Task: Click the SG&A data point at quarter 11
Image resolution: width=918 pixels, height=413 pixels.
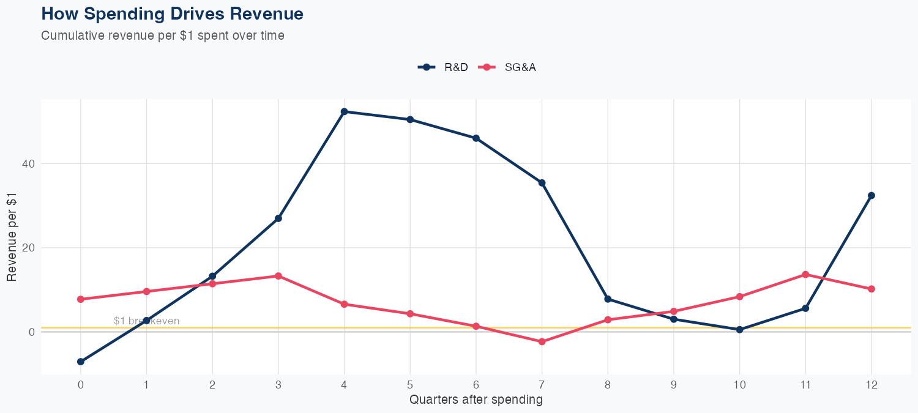Action: pyautogui.click(x=805, y=274)
